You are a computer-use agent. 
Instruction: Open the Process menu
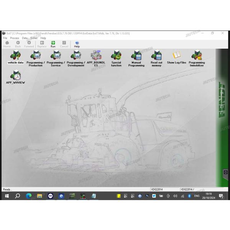pos(15,38)
